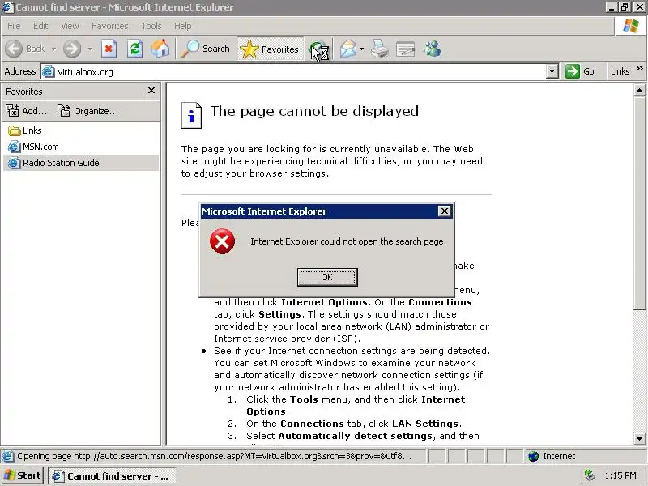This screenshot has height=486, width=648.
Task: Open the Links folder in Favorites
Action: click(25, 130)
